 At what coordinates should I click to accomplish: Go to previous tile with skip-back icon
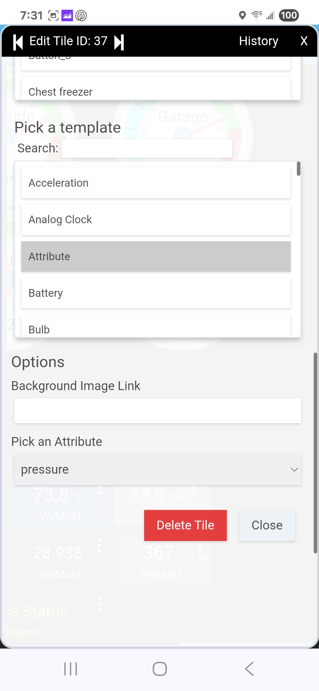pyautogui.click(x=18, y=42)
